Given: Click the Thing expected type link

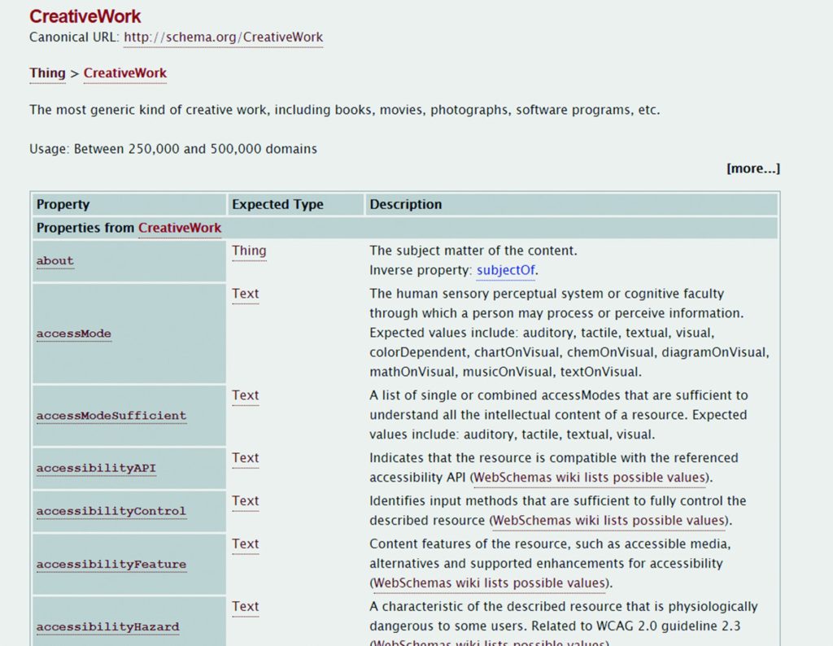Looking at the screenshot, I should 249,251.
